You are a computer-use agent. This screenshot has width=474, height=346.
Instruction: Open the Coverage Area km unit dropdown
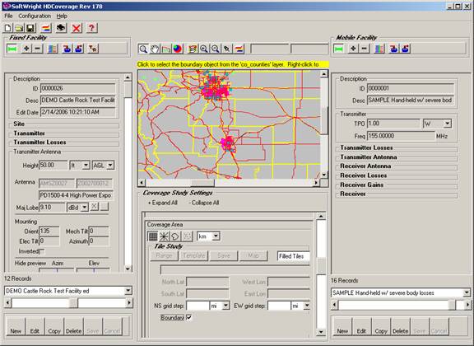[x=216, y=236]
